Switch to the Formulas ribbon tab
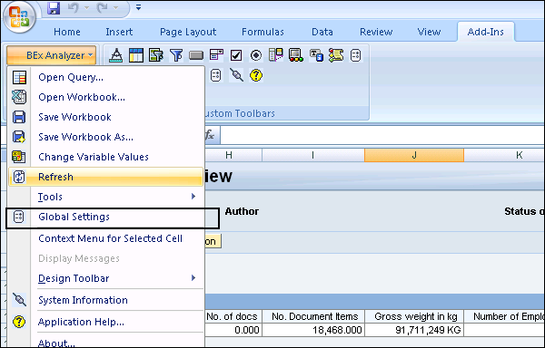 [263, 32]
